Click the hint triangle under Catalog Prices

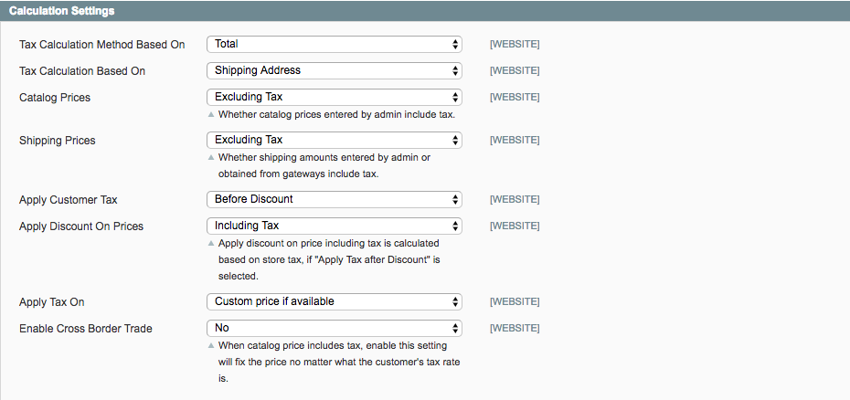pos(211,115)
